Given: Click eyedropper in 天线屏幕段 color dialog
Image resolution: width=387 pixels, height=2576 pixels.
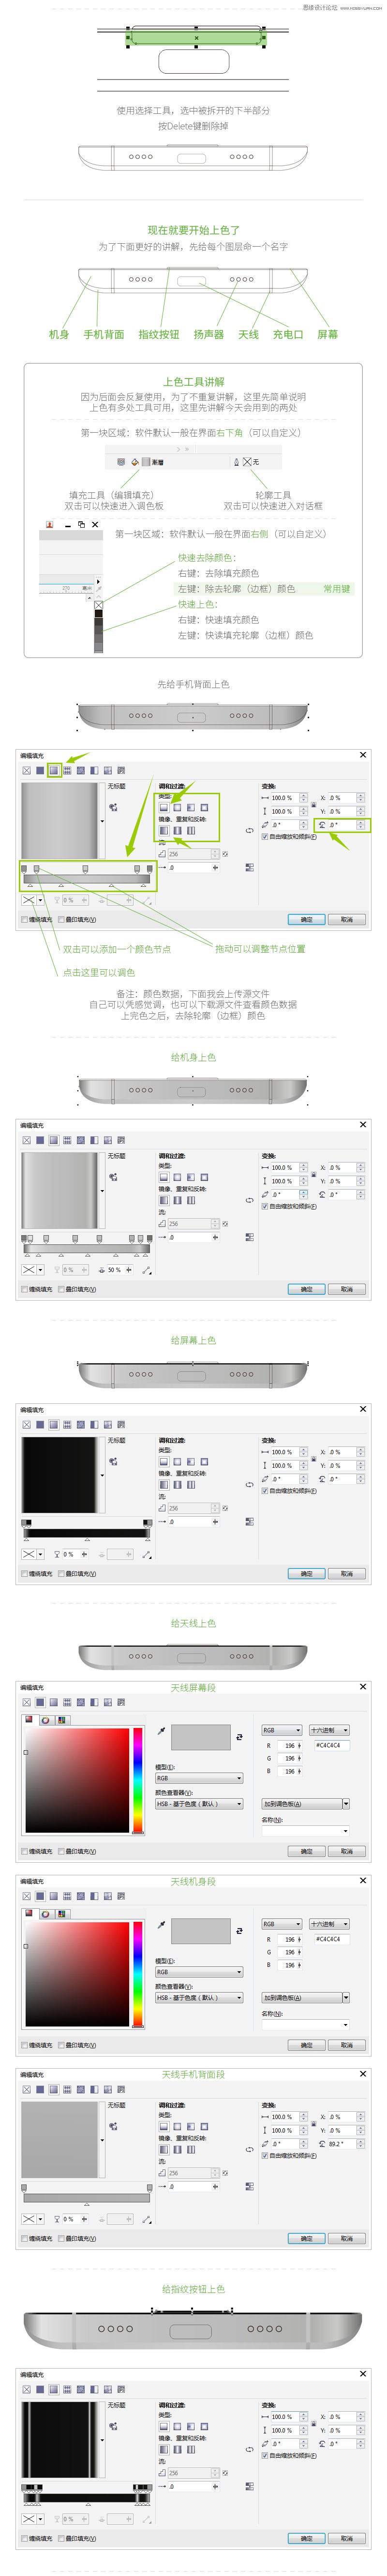Looking at the screenshot, I should tap(162, 1731).
